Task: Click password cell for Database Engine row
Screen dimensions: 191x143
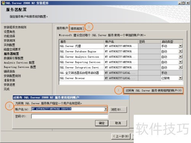Action: [x=149, y=51]
